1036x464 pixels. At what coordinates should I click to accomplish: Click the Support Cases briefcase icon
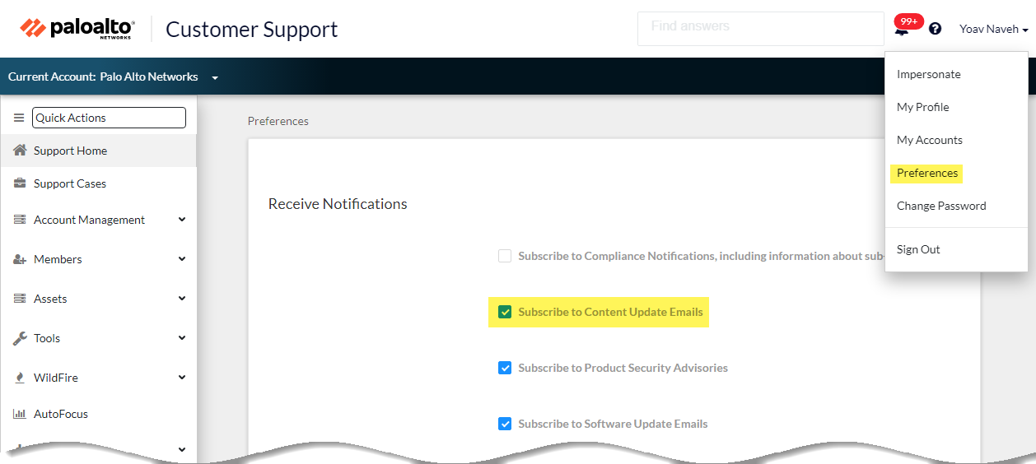[21, 183]
